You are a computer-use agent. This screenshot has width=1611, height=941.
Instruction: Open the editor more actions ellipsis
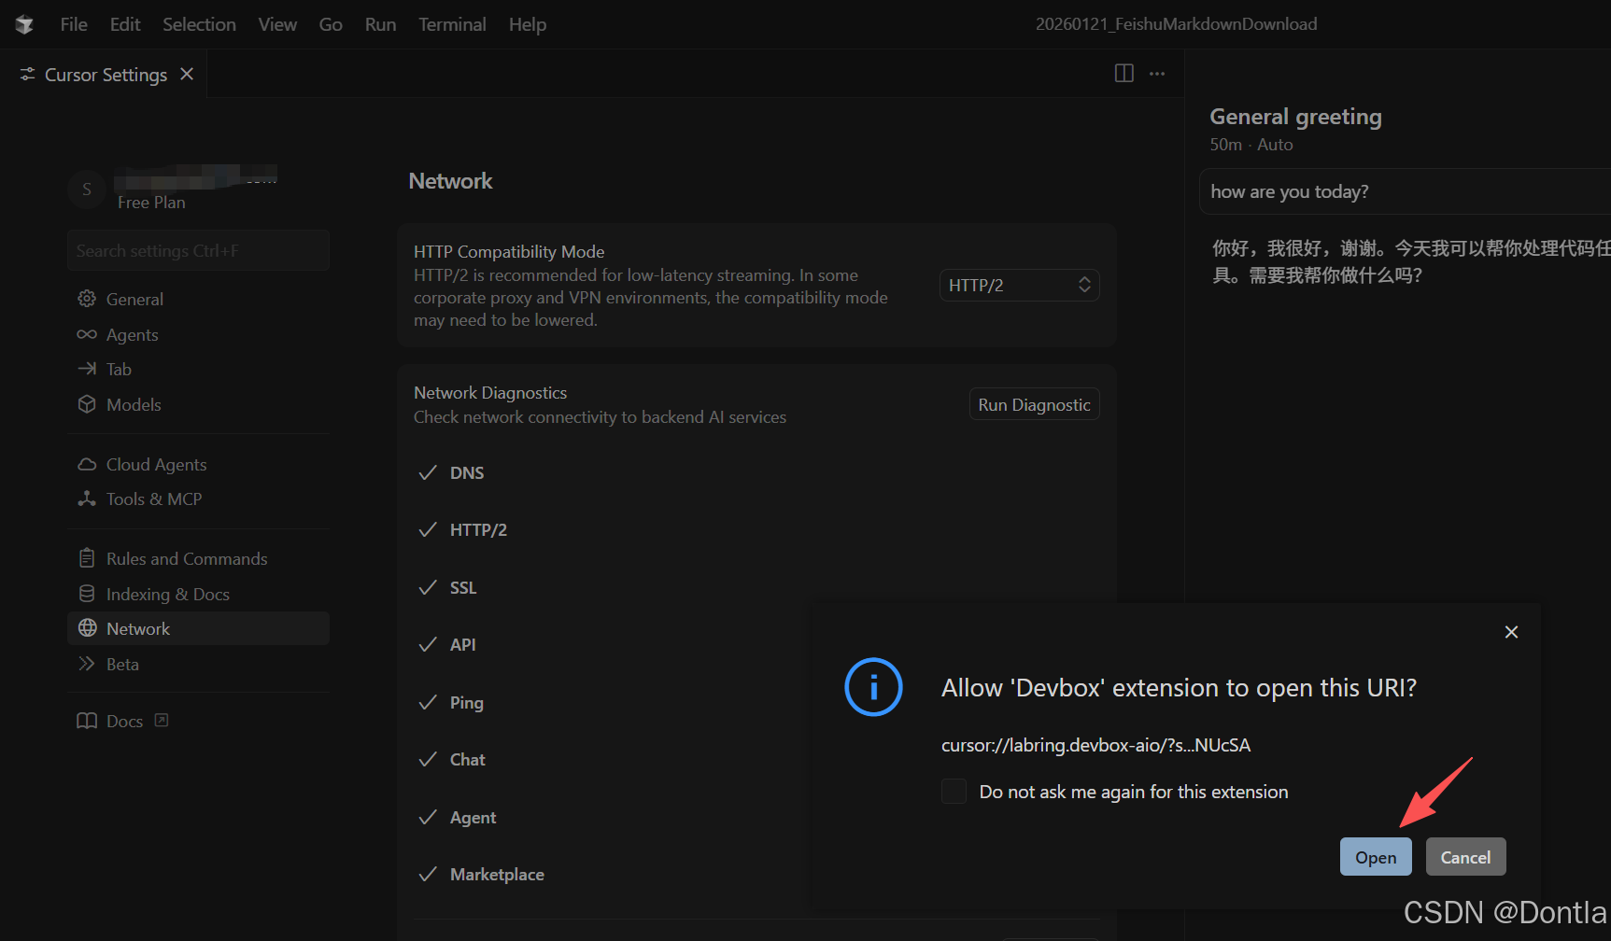tap(1157, 74)
